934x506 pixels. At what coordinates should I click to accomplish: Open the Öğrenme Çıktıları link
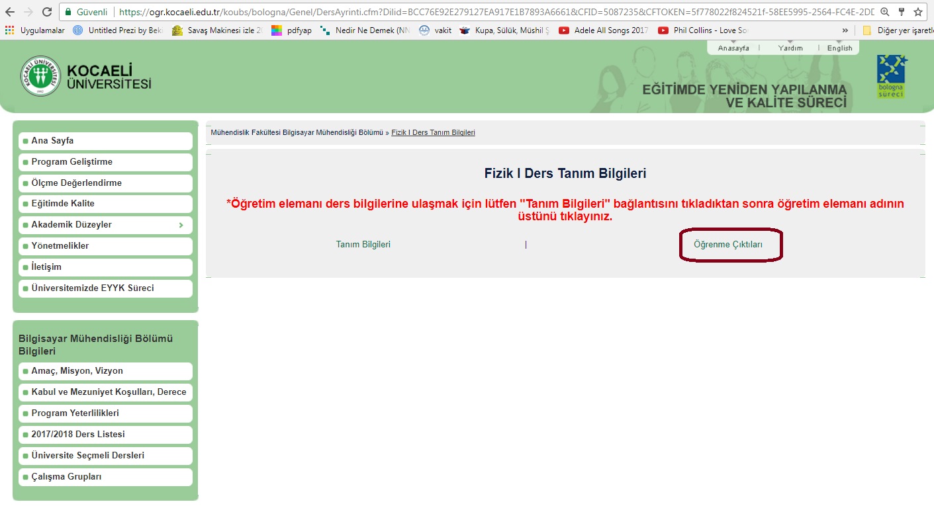[x=728, y=245]
